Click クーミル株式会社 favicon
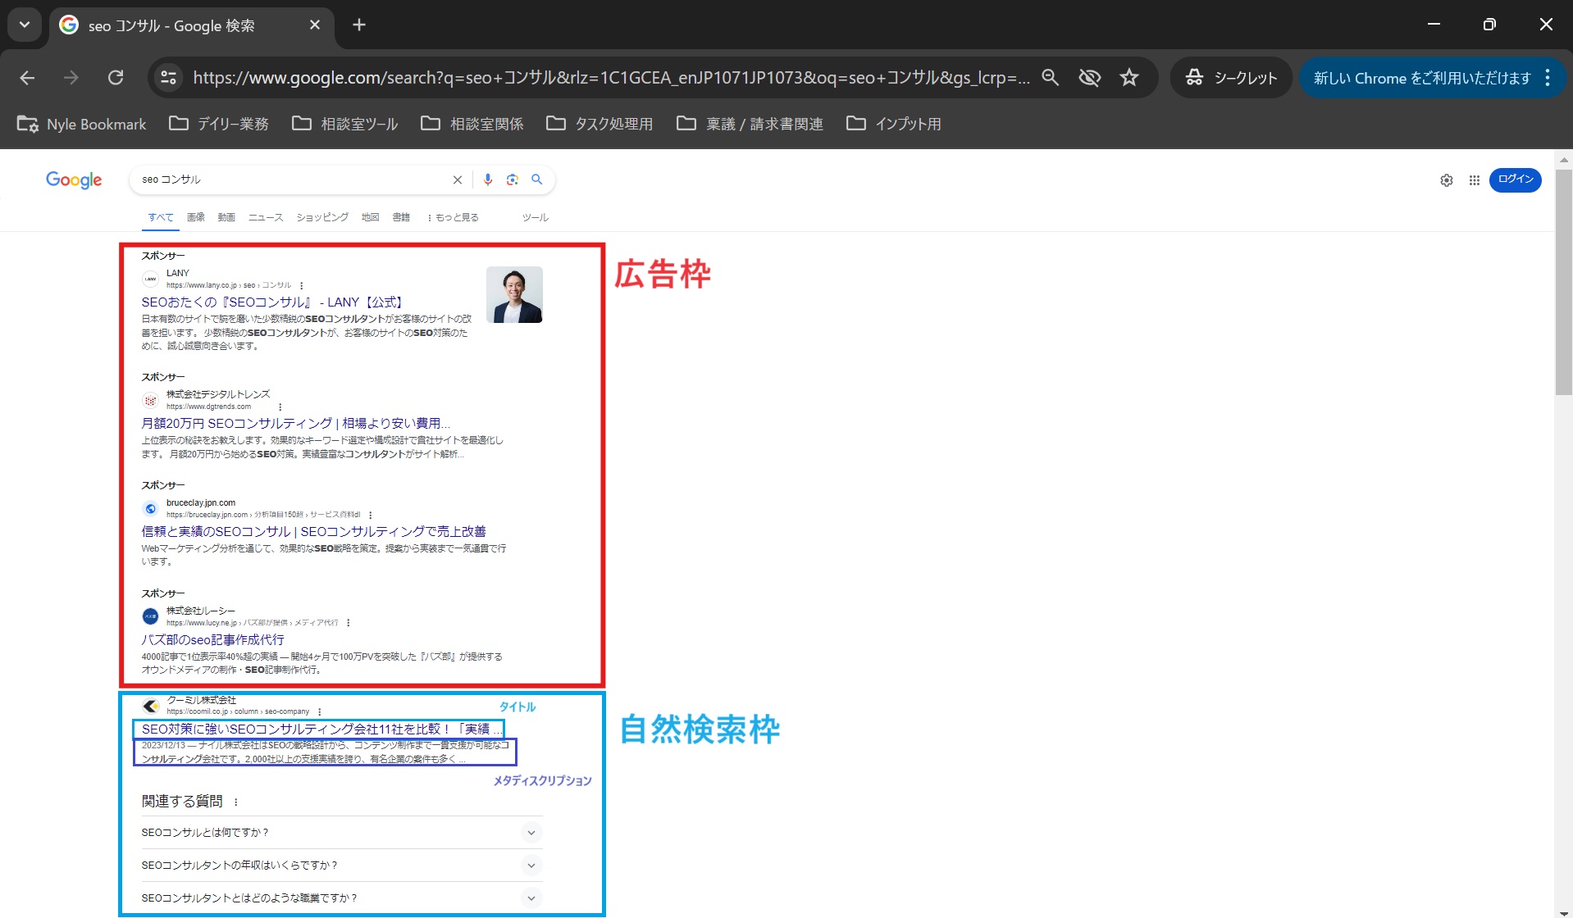 (150, 706)
